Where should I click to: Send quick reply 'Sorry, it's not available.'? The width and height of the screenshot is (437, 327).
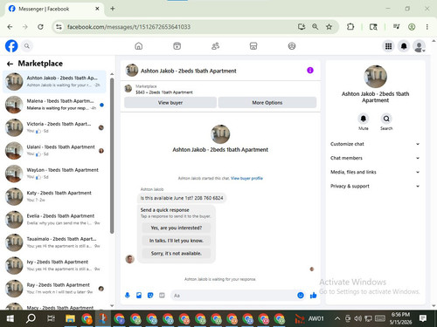coord(177,253)
